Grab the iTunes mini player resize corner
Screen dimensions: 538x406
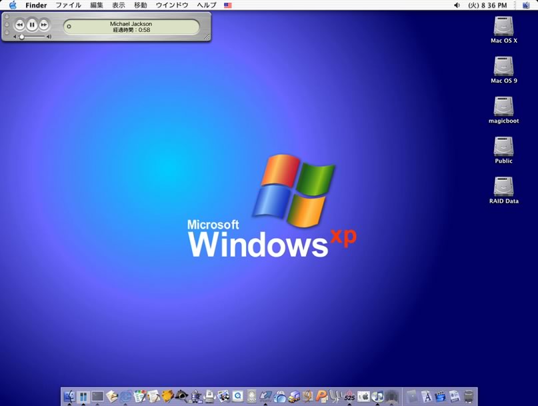[207, 37]
